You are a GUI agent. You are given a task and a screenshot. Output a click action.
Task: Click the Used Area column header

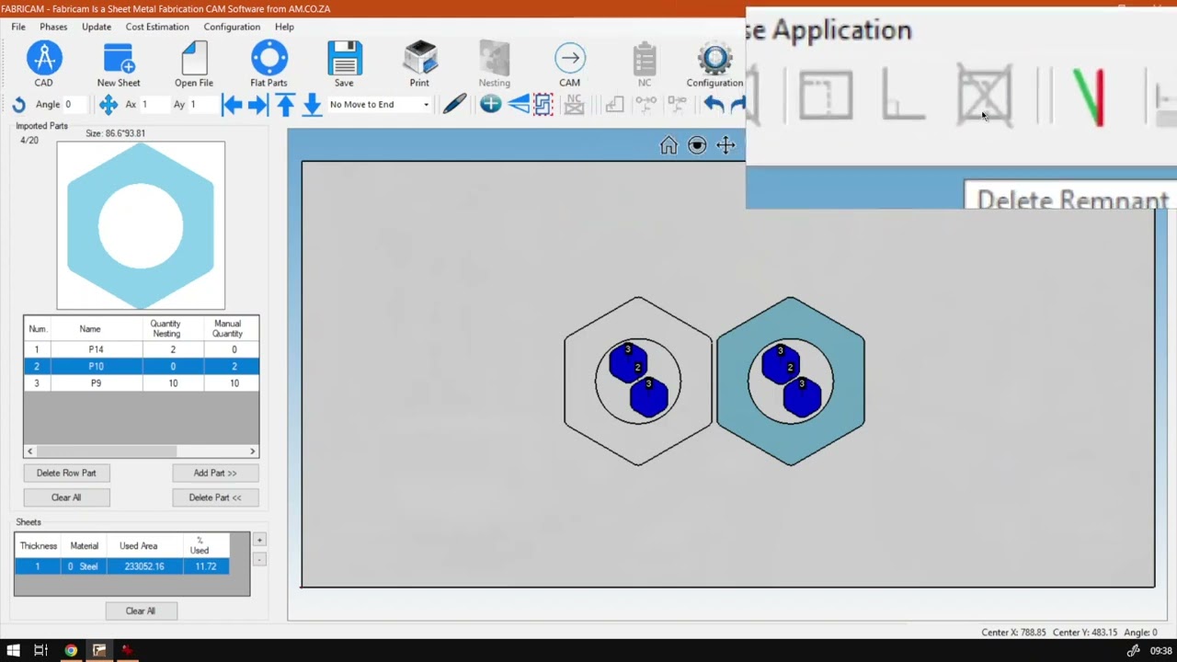coord(138,546)
